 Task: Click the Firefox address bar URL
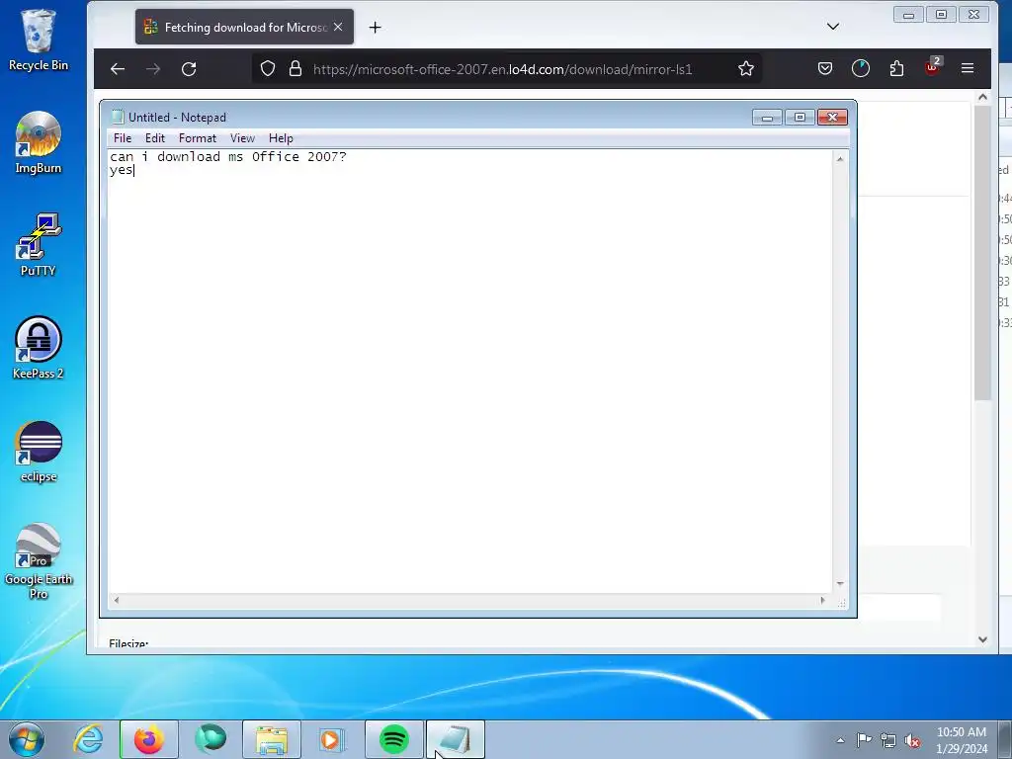click(x=503, y=69)
